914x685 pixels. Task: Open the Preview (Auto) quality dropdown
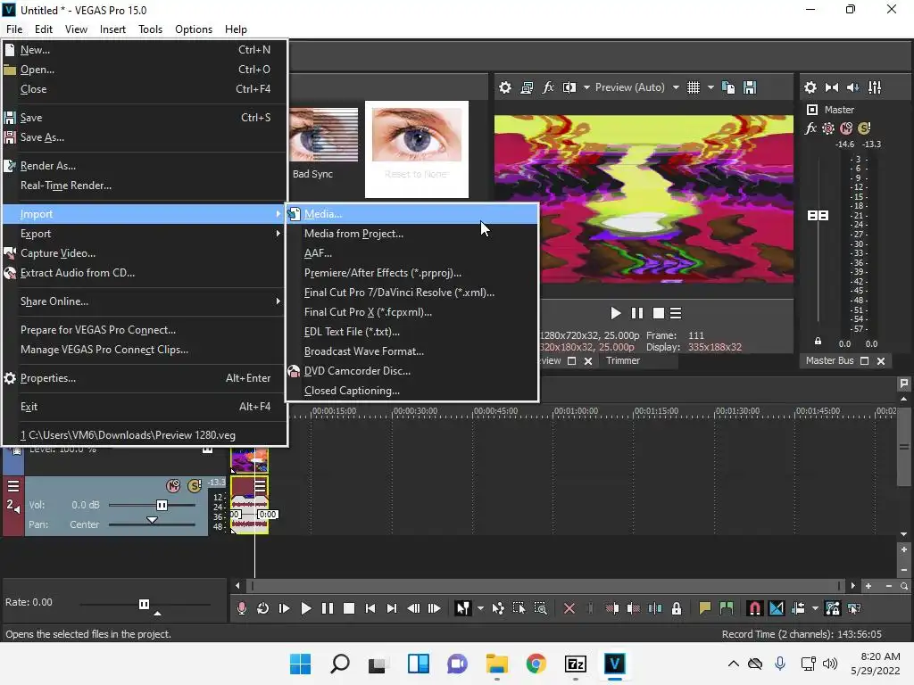tap(677, 87)
